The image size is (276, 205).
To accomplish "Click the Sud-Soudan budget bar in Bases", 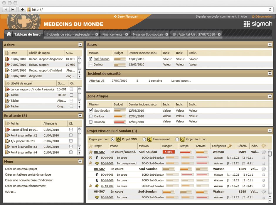I will pos(120,59).
